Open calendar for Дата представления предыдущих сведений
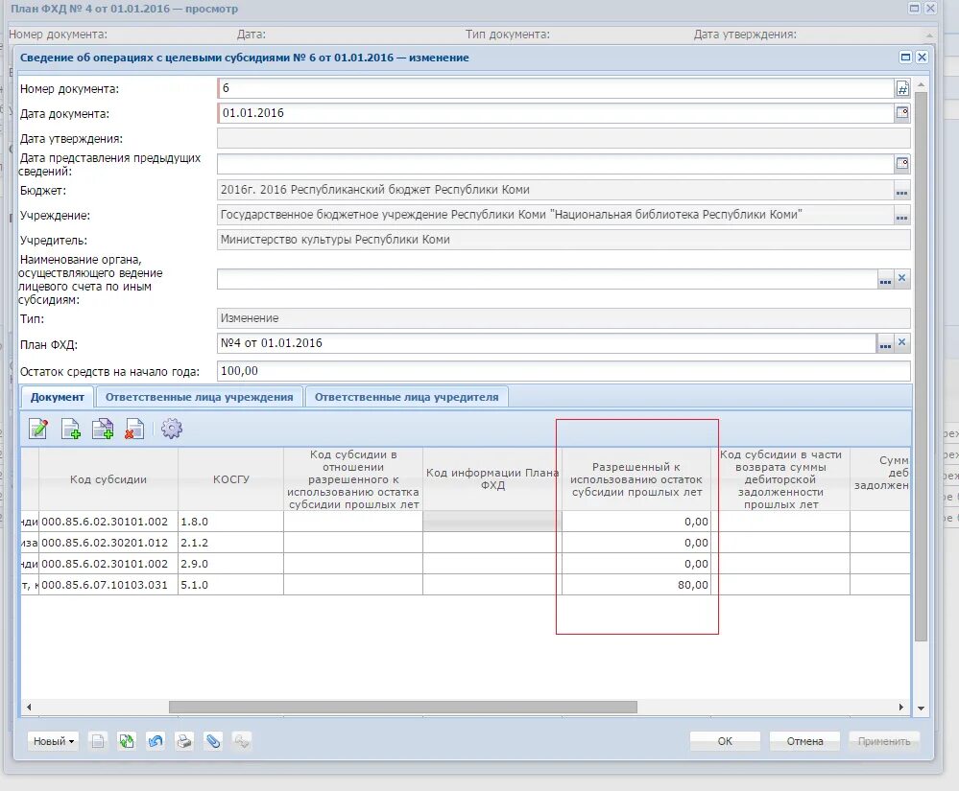 [902, 163]
